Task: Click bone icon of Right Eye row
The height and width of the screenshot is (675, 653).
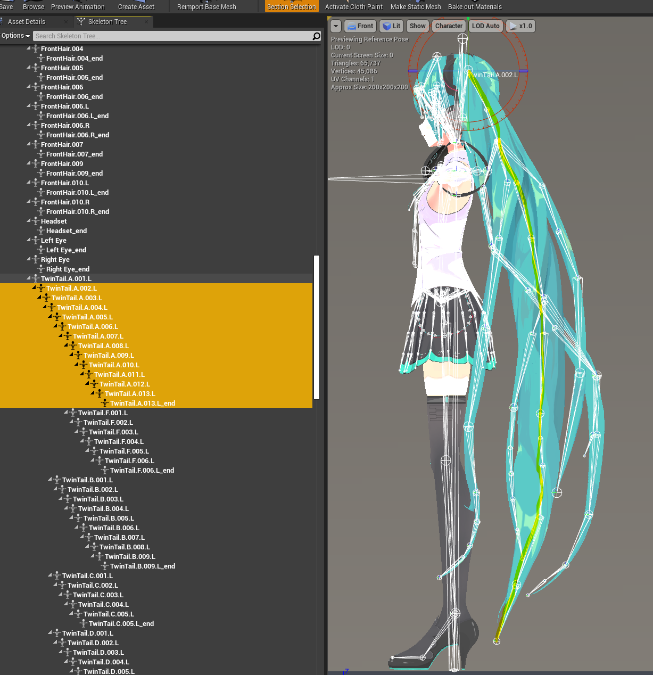Action: [x=36, y=259]
